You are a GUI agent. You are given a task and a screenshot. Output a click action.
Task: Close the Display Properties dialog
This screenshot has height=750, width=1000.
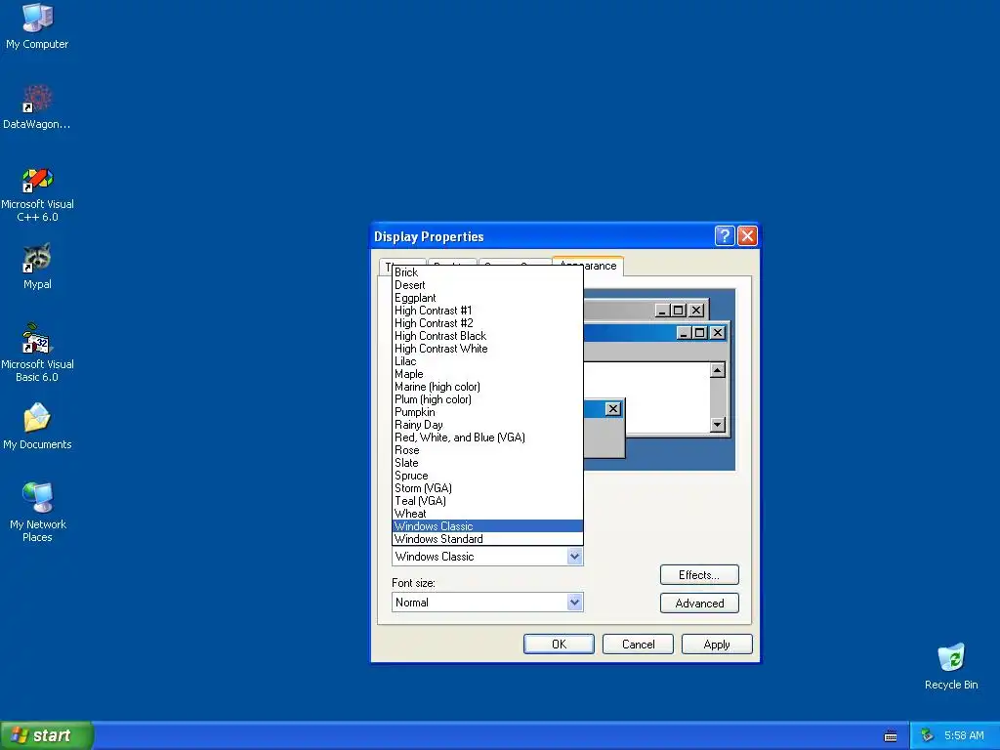747,236
